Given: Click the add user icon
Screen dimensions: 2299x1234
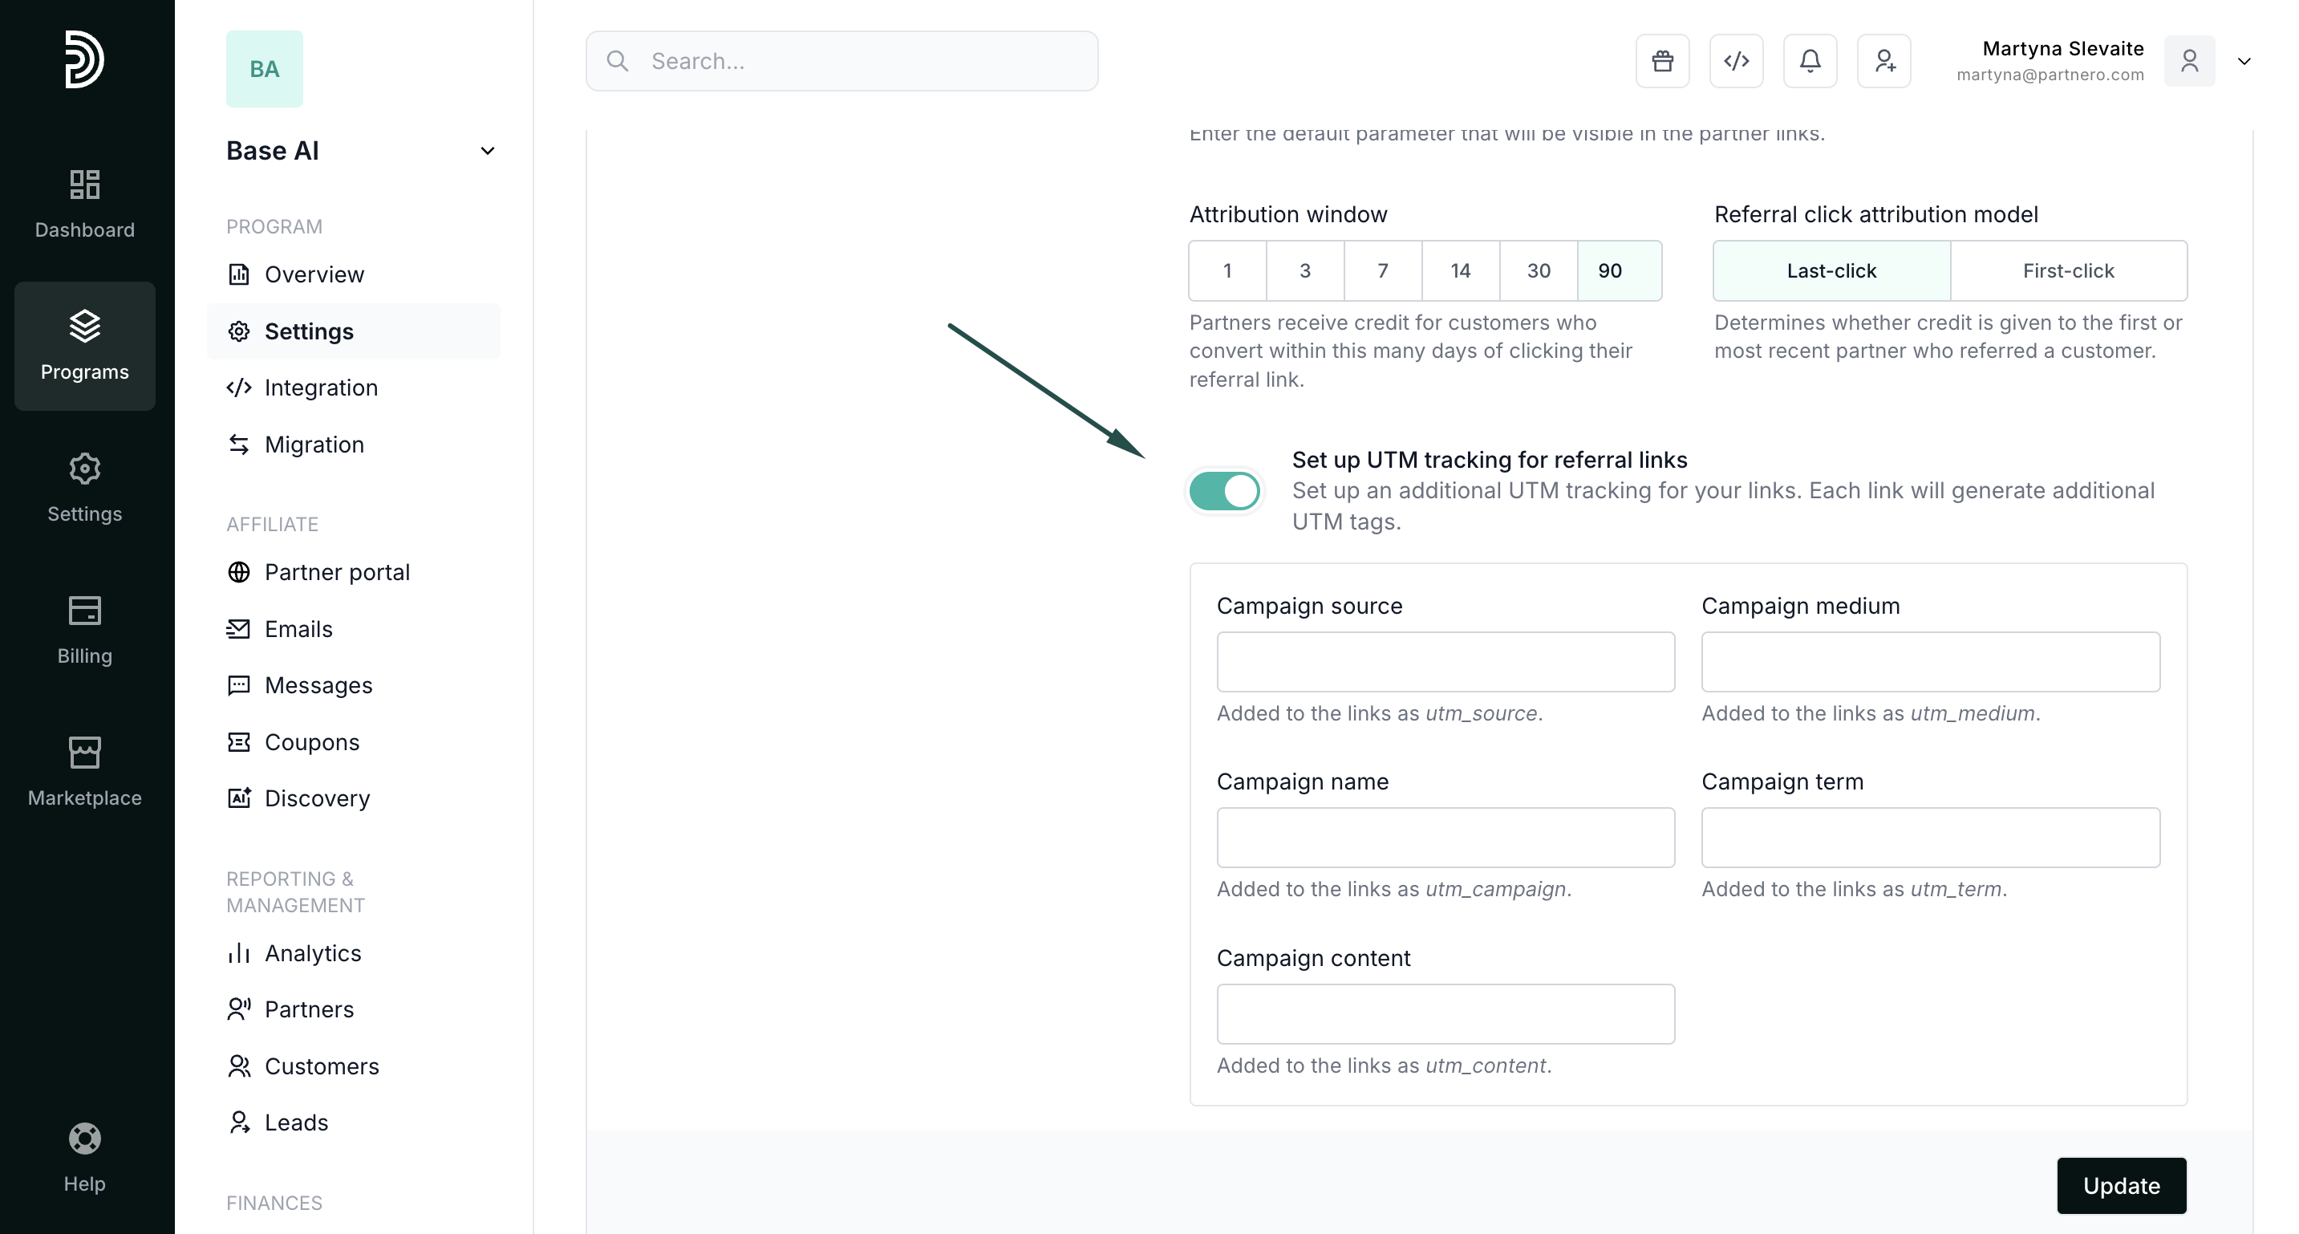Looking at the screenshot, I should 1884,61.
